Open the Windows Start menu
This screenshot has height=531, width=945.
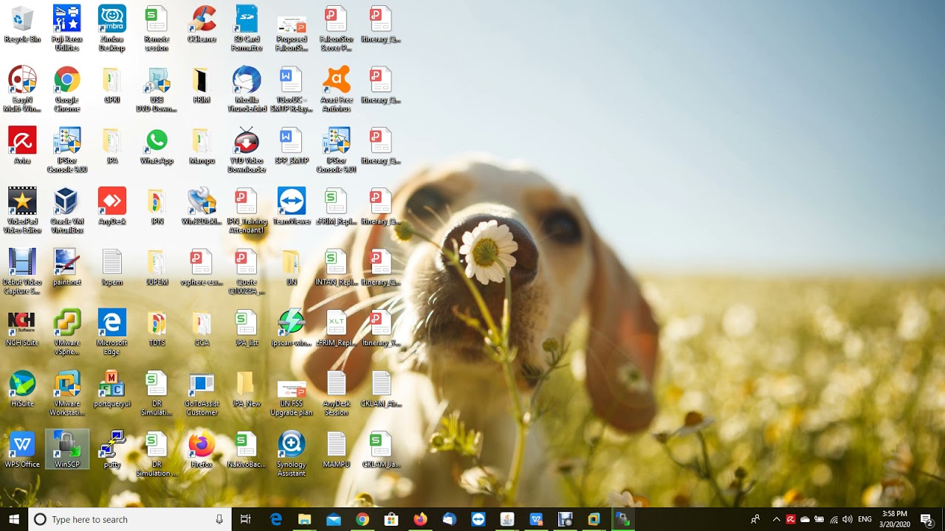(x=14, y=519)
